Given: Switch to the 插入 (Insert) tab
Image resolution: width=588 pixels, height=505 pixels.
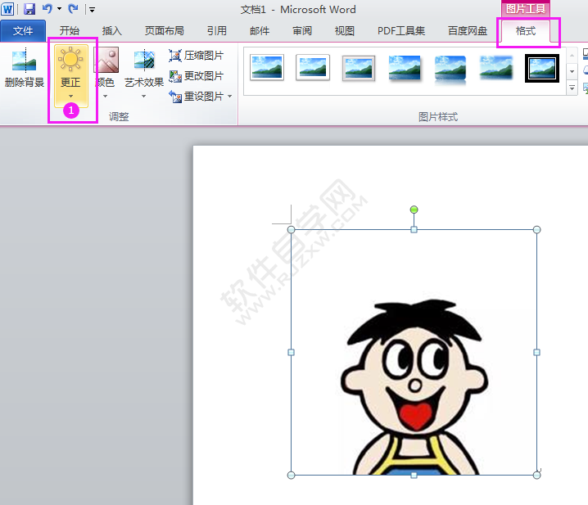Looking at the screenshot, I should (x=111, y=31).
